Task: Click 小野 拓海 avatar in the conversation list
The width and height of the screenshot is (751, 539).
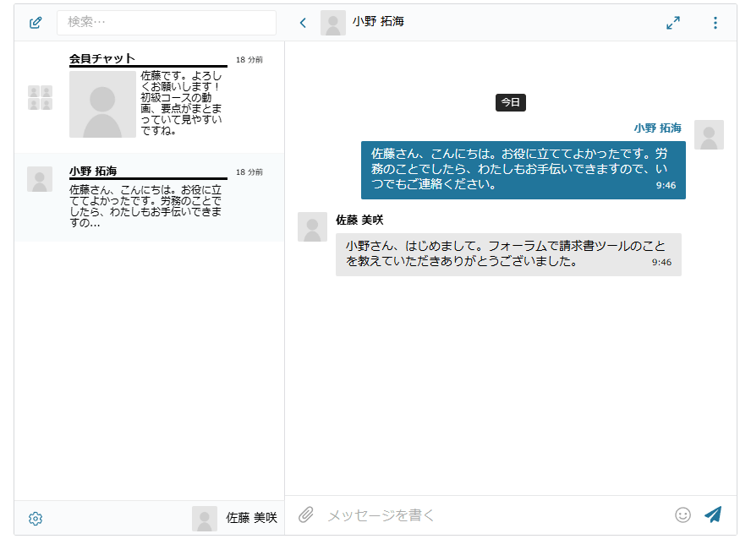Action: click(40, 179)
